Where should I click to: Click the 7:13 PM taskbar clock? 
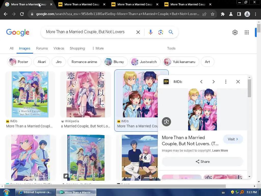(x=252, y=192)
